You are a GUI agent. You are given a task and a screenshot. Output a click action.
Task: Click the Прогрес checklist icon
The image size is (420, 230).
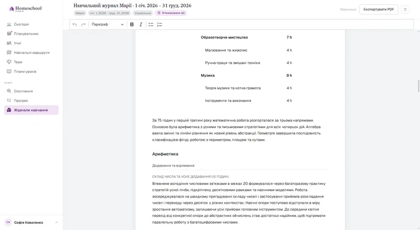pyautogui.click(x=9, y=100)
